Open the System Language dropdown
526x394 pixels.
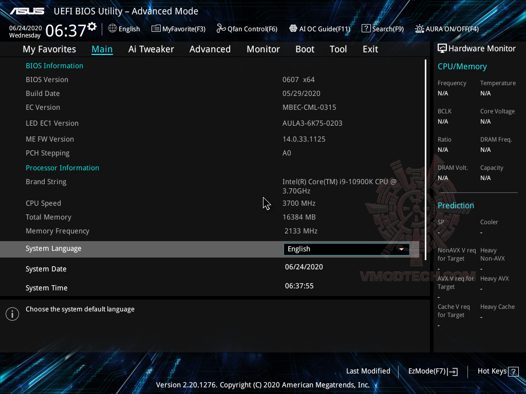[x=346, y=249]
